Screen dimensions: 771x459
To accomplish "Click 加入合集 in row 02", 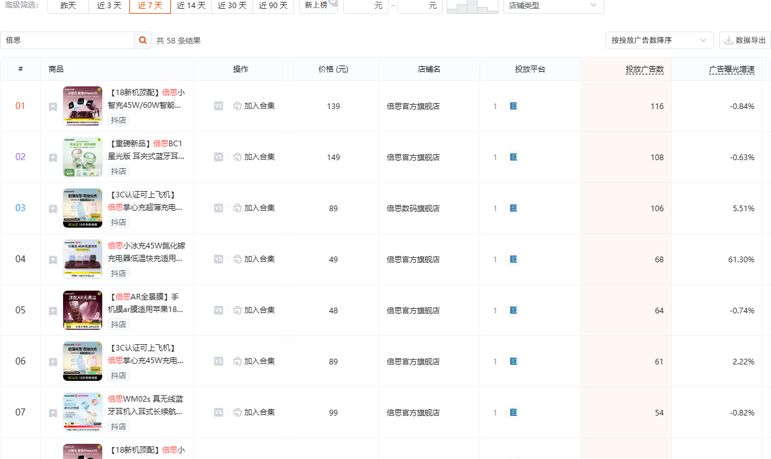I will (254, 157).
